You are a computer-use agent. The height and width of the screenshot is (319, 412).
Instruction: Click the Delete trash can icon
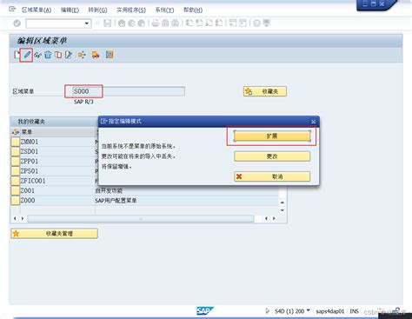point(48,55)
